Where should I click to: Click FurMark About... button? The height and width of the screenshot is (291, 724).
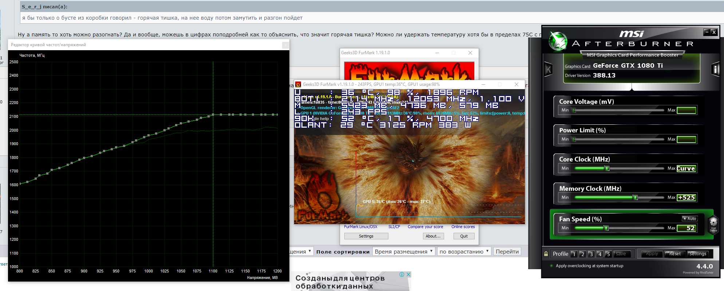[x=433, y=236]
